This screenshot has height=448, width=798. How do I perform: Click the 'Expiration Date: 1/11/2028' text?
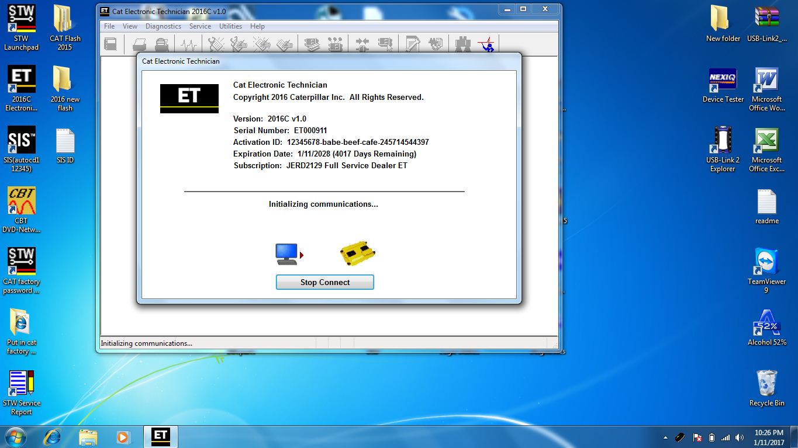(x=324, y=154)
